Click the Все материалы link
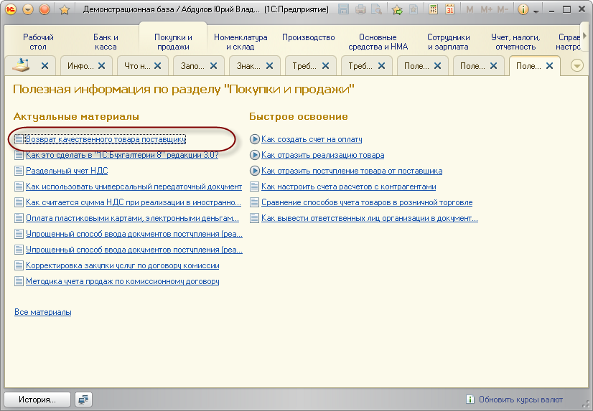This screenshot has width=593, height=411. click(43, 312)
